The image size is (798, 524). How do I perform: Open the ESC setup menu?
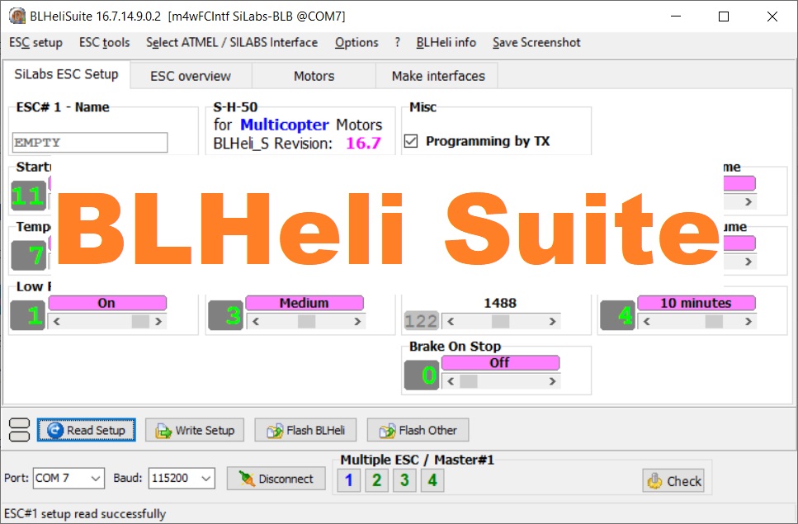click(35, 43)
